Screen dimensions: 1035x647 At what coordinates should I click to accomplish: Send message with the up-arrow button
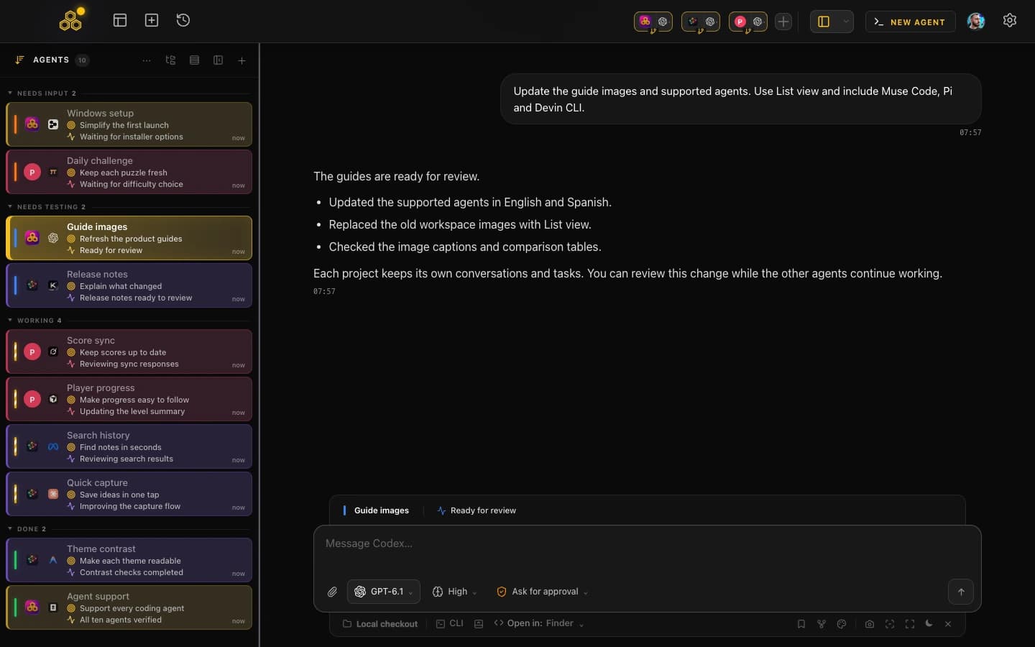click(x=961, y=592)
